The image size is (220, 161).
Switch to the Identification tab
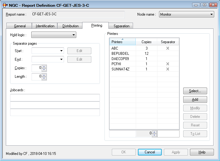[45, 26]
